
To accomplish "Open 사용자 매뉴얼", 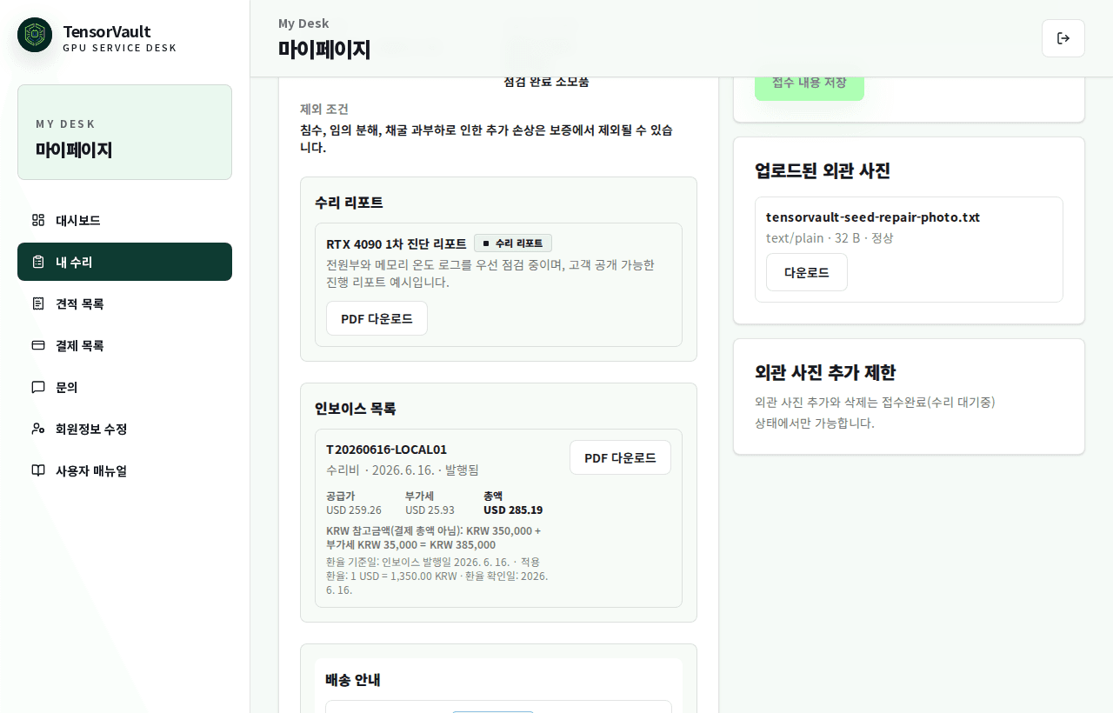I will (x=124, y=470).
